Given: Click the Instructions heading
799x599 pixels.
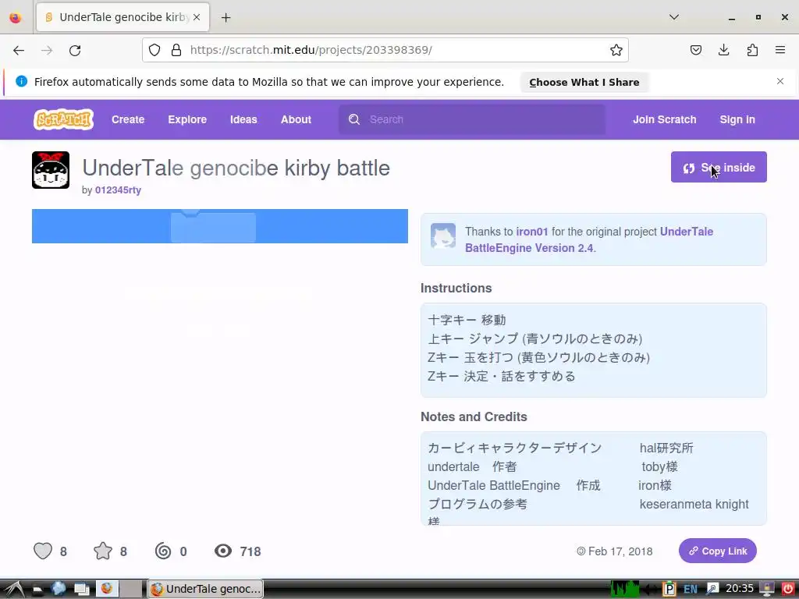Looking at the screenshot, I should (x=456, y=288).
